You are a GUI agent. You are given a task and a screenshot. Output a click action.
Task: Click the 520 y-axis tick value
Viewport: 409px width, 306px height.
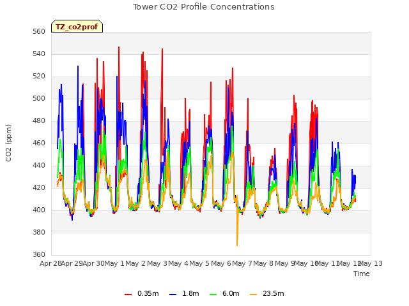coord(39,76)
